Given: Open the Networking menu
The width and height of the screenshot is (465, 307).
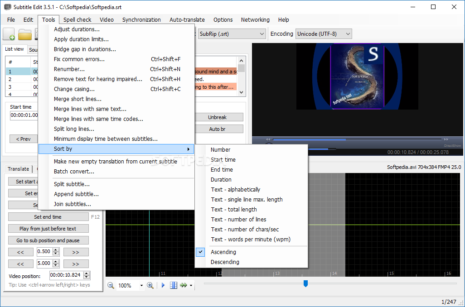Looking at the screenshot, I should coord(255,20).
